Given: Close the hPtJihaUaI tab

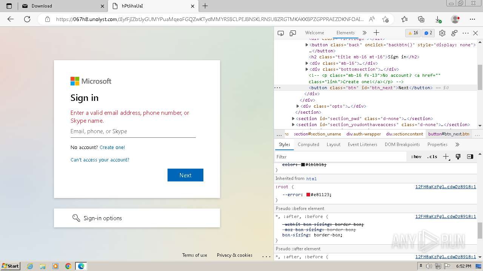Looking at the screenshot, I should tap(193, 6).
